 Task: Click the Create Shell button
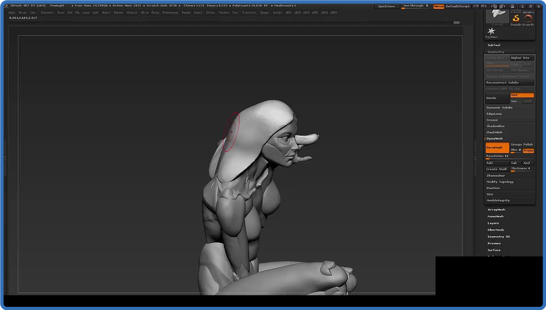[x=498, y=169]
